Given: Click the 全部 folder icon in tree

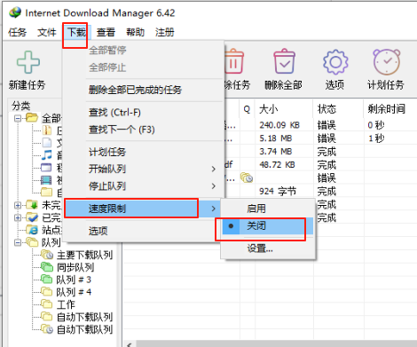Looking at the screenshot, I should pos(32,118).
